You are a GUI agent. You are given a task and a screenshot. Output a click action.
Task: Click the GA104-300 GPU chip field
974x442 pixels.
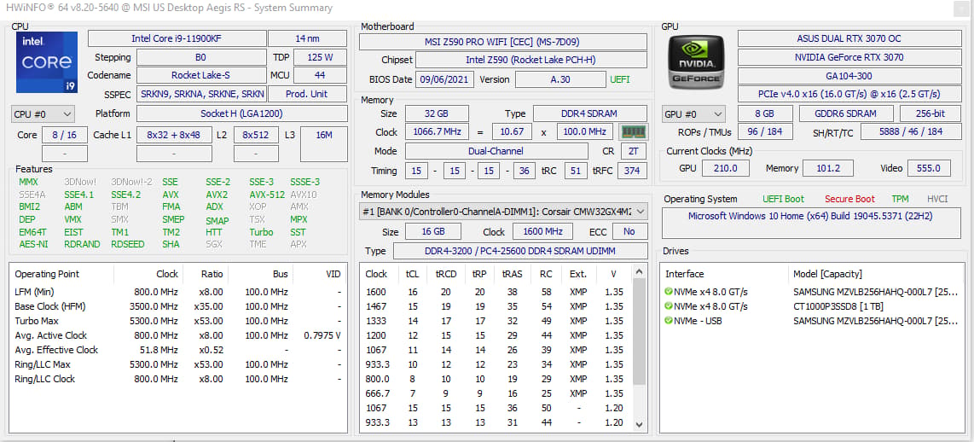click(849, 76)
